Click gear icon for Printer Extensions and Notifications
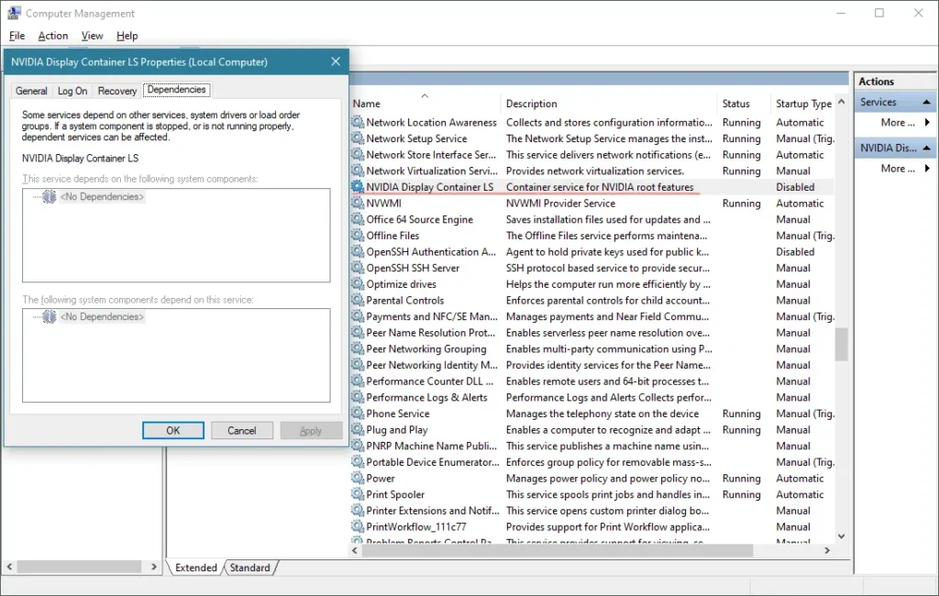 (x=358, y=511)
